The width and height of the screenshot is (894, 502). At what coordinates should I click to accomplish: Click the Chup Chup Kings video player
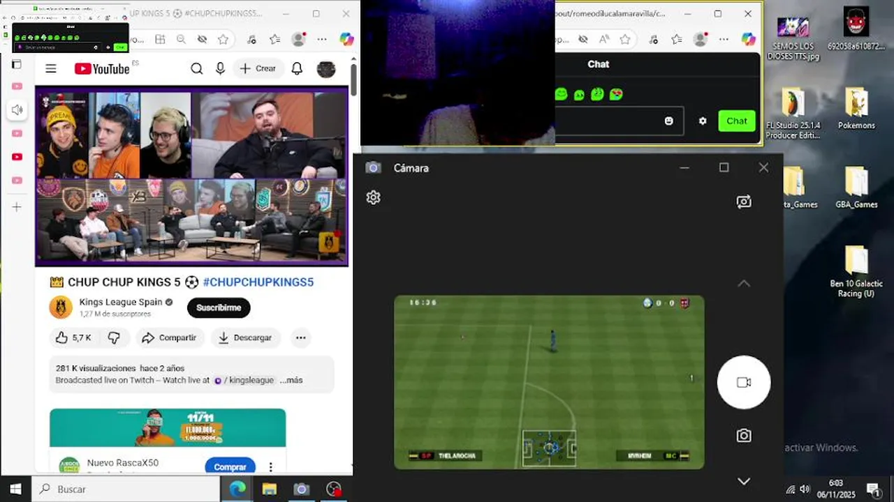(x=191, y=176)
